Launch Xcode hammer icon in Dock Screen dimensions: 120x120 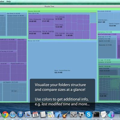click(58, 114)
